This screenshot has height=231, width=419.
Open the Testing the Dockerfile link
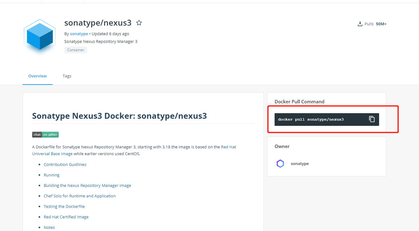pos(64,206)
